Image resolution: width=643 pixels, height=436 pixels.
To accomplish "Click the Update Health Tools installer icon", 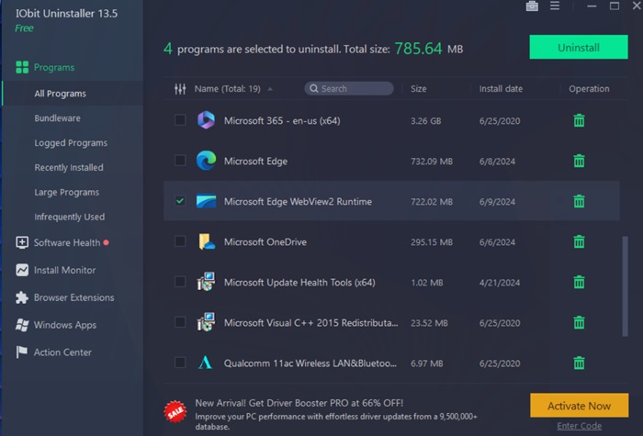I will pos(206,282).
